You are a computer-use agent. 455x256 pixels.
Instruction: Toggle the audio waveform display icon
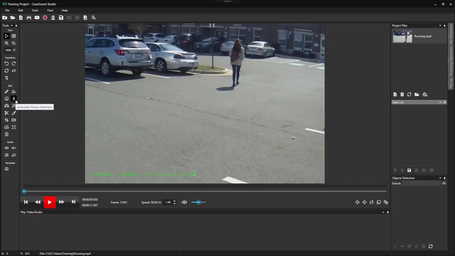pos(386,202)
